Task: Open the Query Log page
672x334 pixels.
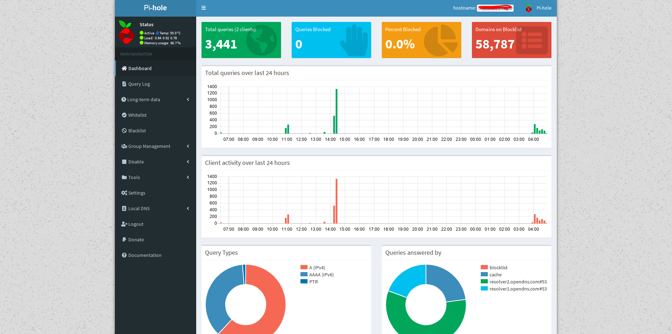Action: 156,84
